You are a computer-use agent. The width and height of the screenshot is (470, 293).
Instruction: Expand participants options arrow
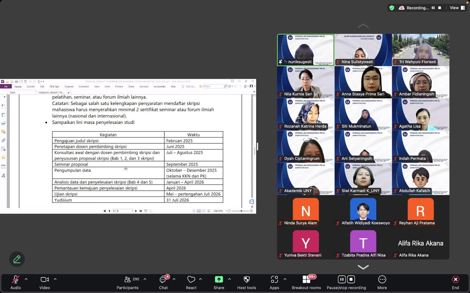click(x=145, y=279)
